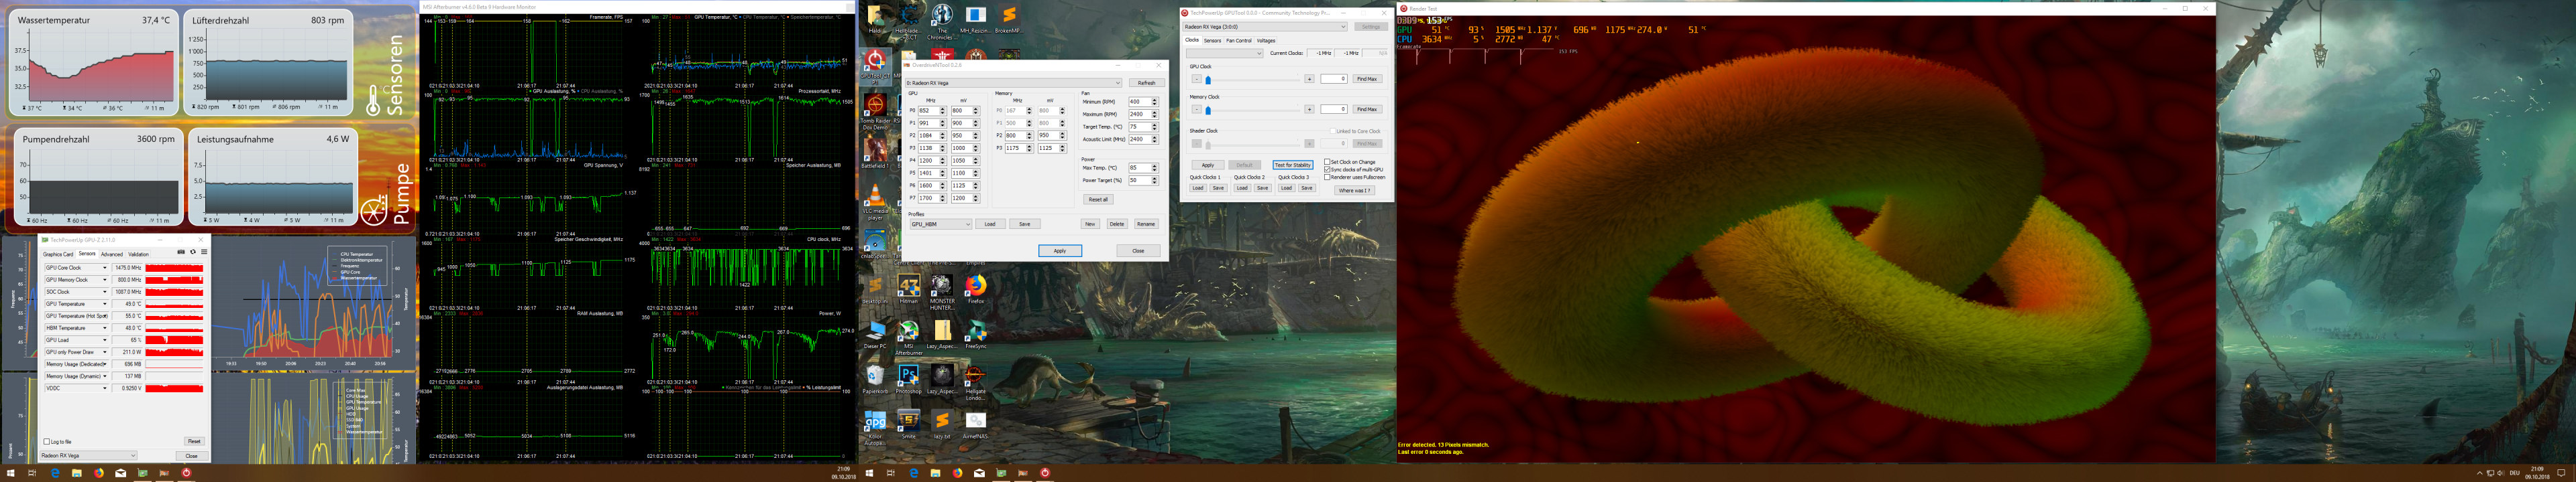Open GPUTool Radeon RX Vega device dropdown
The width and height of the screenshot is (2576, 482).
point(1265,27)
